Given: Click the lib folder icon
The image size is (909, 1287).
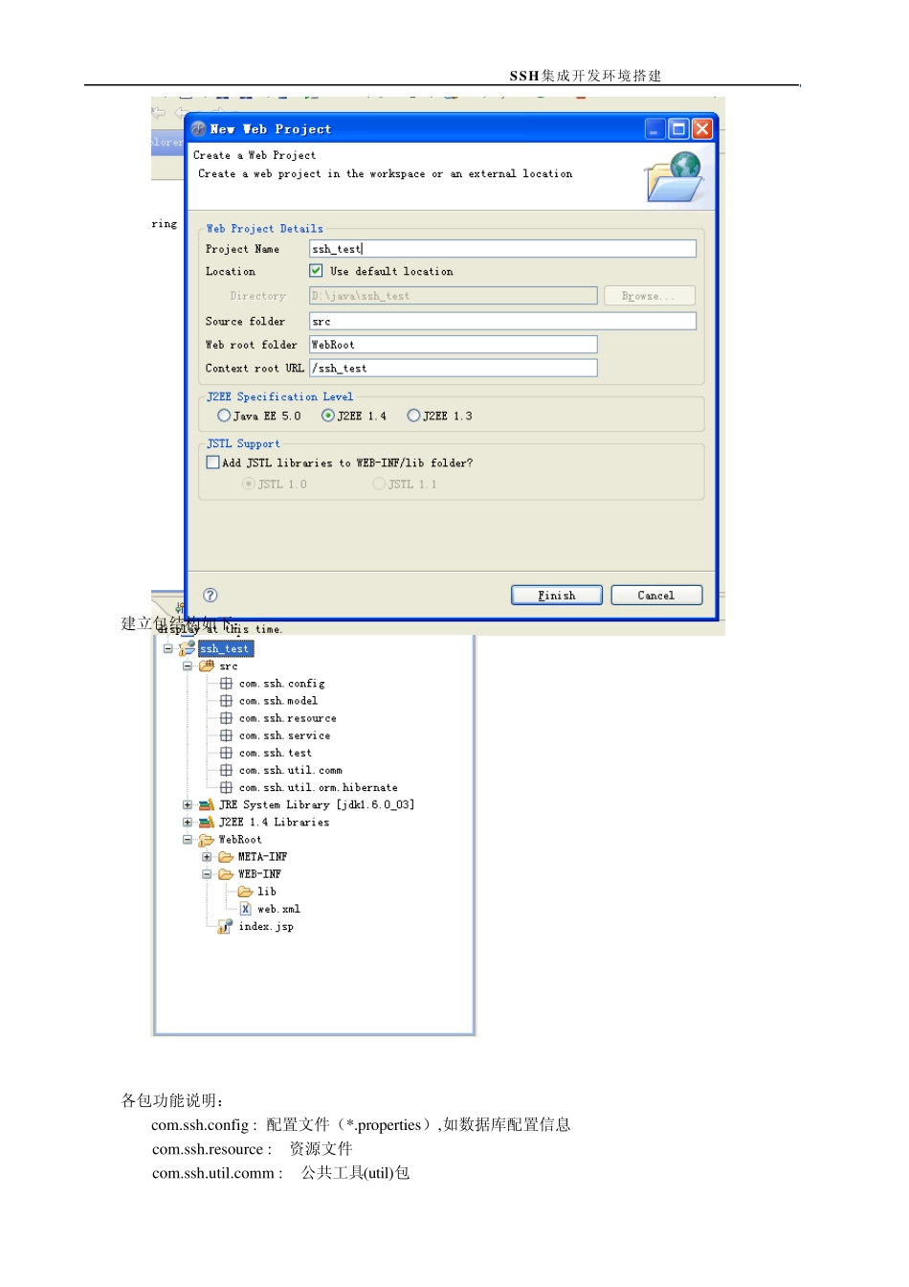Looking at the screenshot, I should click(x=246, y=892).
